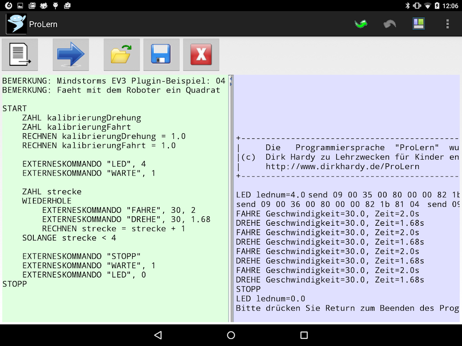Open the Android recent apps overview
Image resolution: width=462 pixels, height=346 pixels.
click(304, 335)
